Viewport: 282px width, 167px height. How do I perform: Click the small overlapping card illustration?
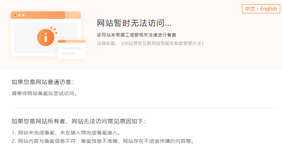(72, 49)
